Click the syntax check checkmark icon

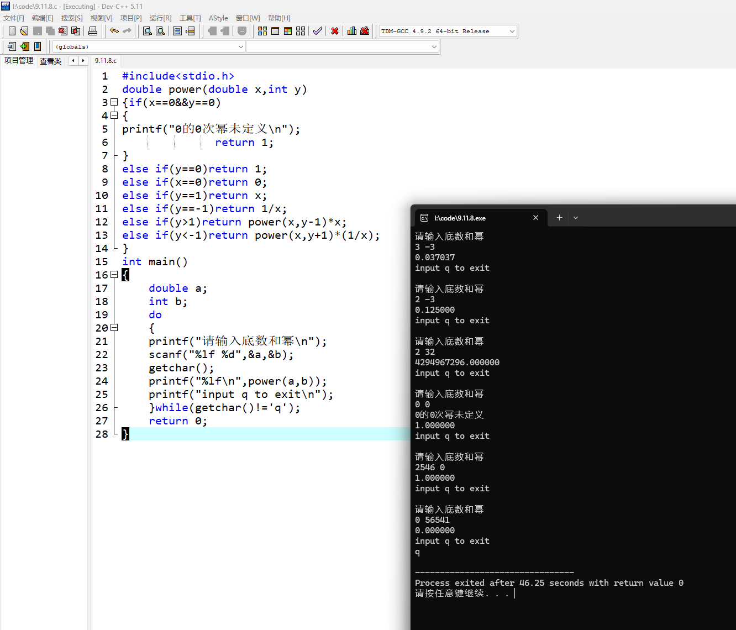[318, 31]
